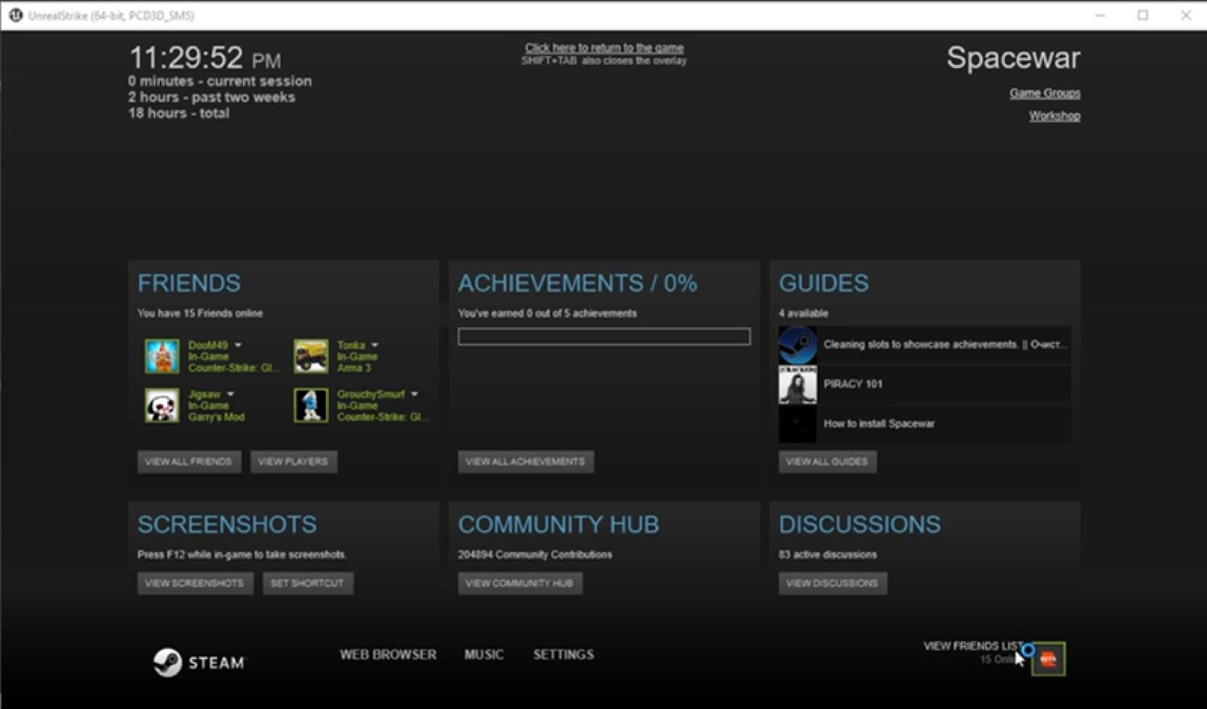This screenshot has height=709, width=1207.
Task: Click View All Guides button
Action: point(828,461)
